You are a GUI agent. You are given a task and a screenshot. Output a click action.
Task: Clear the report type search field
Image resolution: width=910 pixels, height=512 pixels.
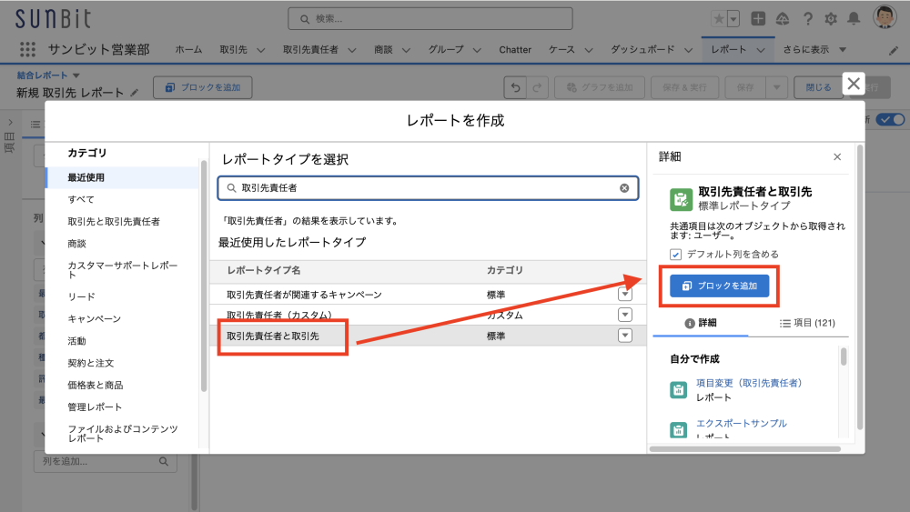click(x=624, y=188)
